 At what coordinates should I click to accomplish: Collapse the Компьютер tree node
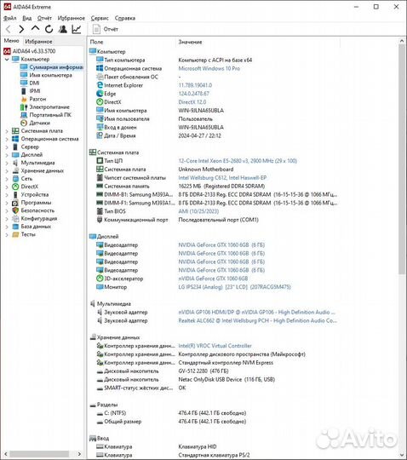[x=7, y=60]
